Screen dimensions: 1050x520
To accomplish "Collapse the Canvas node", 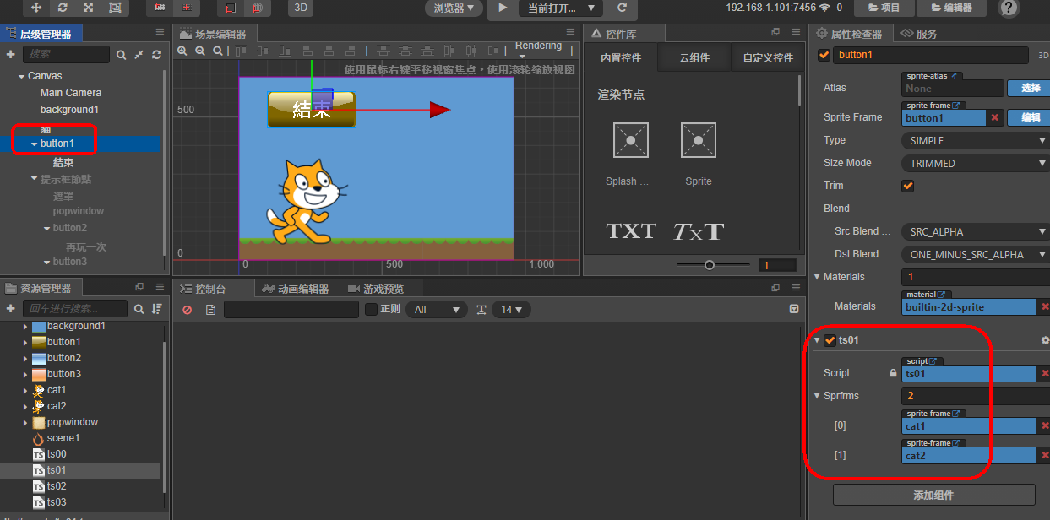I will coord(21,76).
